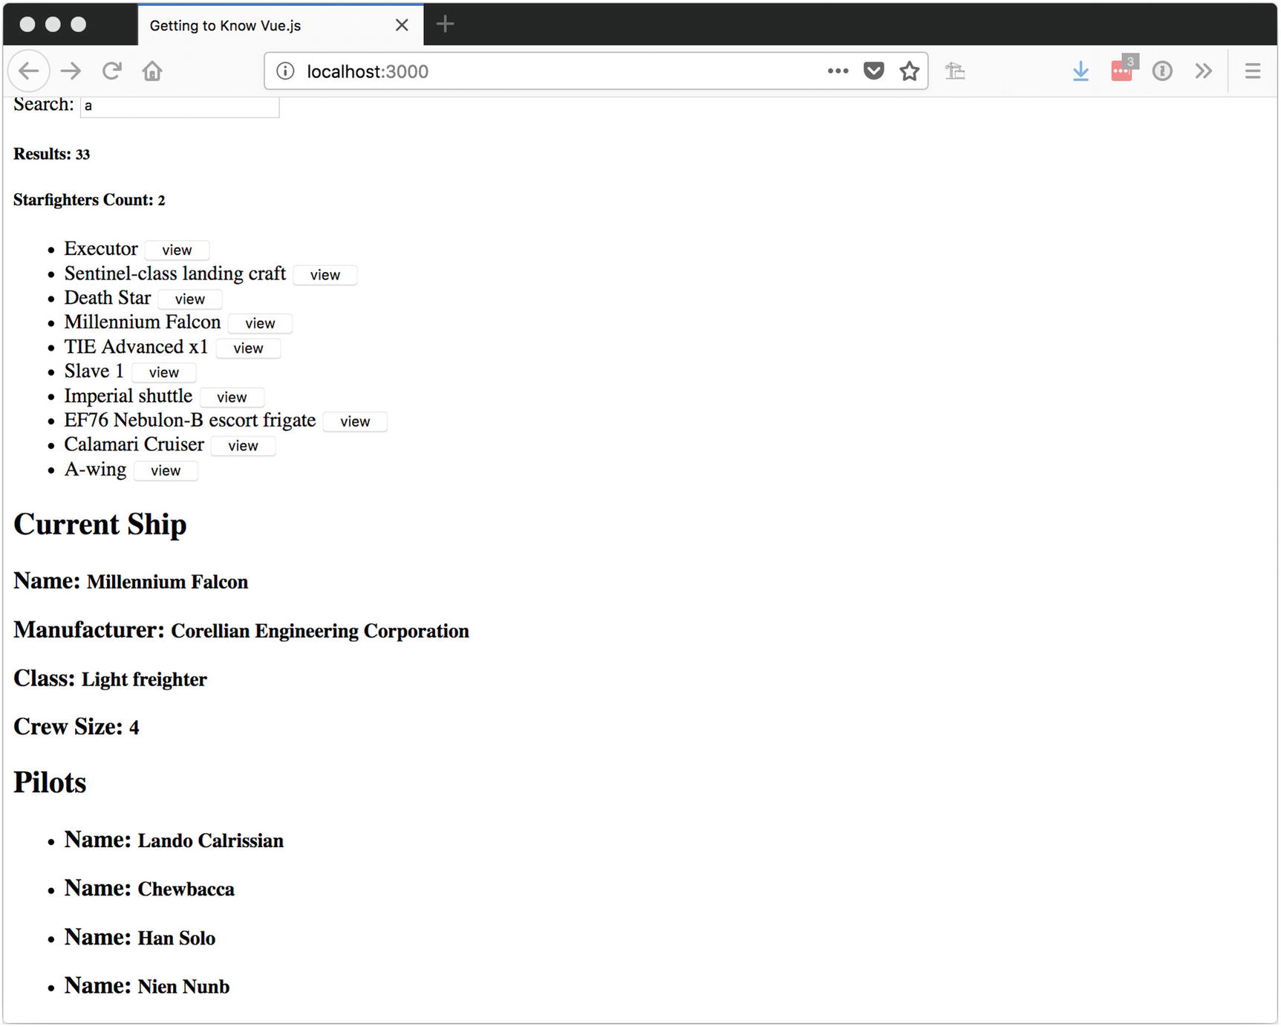Screen dimensions: 1281x1027
Task: Click the macOS red close window button
Action: pyautogui.click(x=27, y=25)
